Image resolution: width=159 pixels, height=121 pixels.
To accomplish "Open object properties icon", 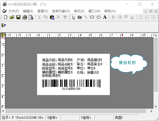I will pos(65,17).
